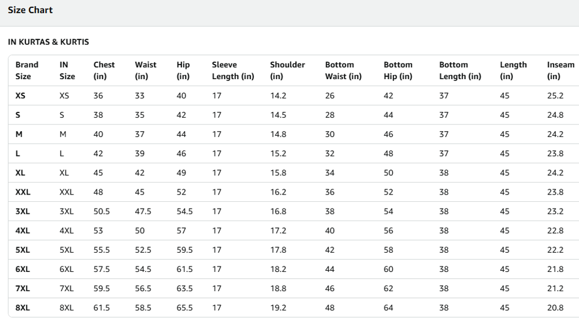The image size is (579, 320).
Task: Select the XXL brand size row label
Action: tap(23, 192)
